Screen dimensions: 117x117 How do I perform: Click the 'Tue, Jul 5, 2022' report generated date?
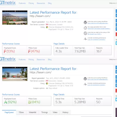click(x=58, y=78)
